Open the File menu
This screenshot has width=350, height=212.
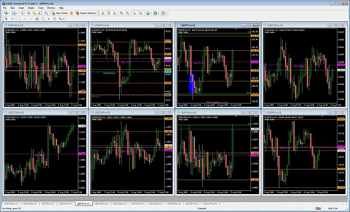4,8
